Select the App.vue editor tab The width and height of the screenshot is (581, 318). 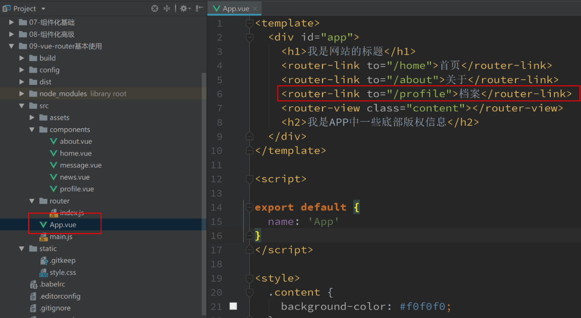(x=235, y=9)
